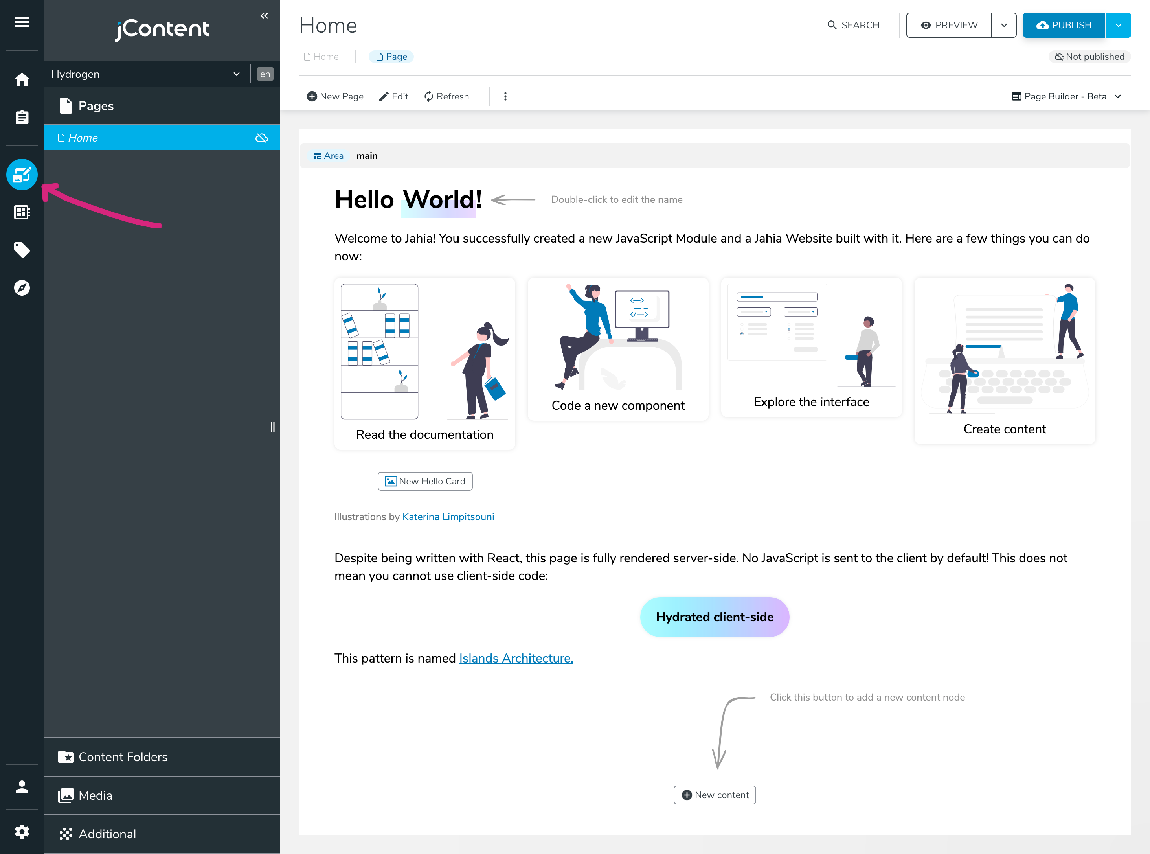Open the administration gear icon
The height and width of the screenshot is (854, 1150).
pyautogui.click(x=22, y=832)
